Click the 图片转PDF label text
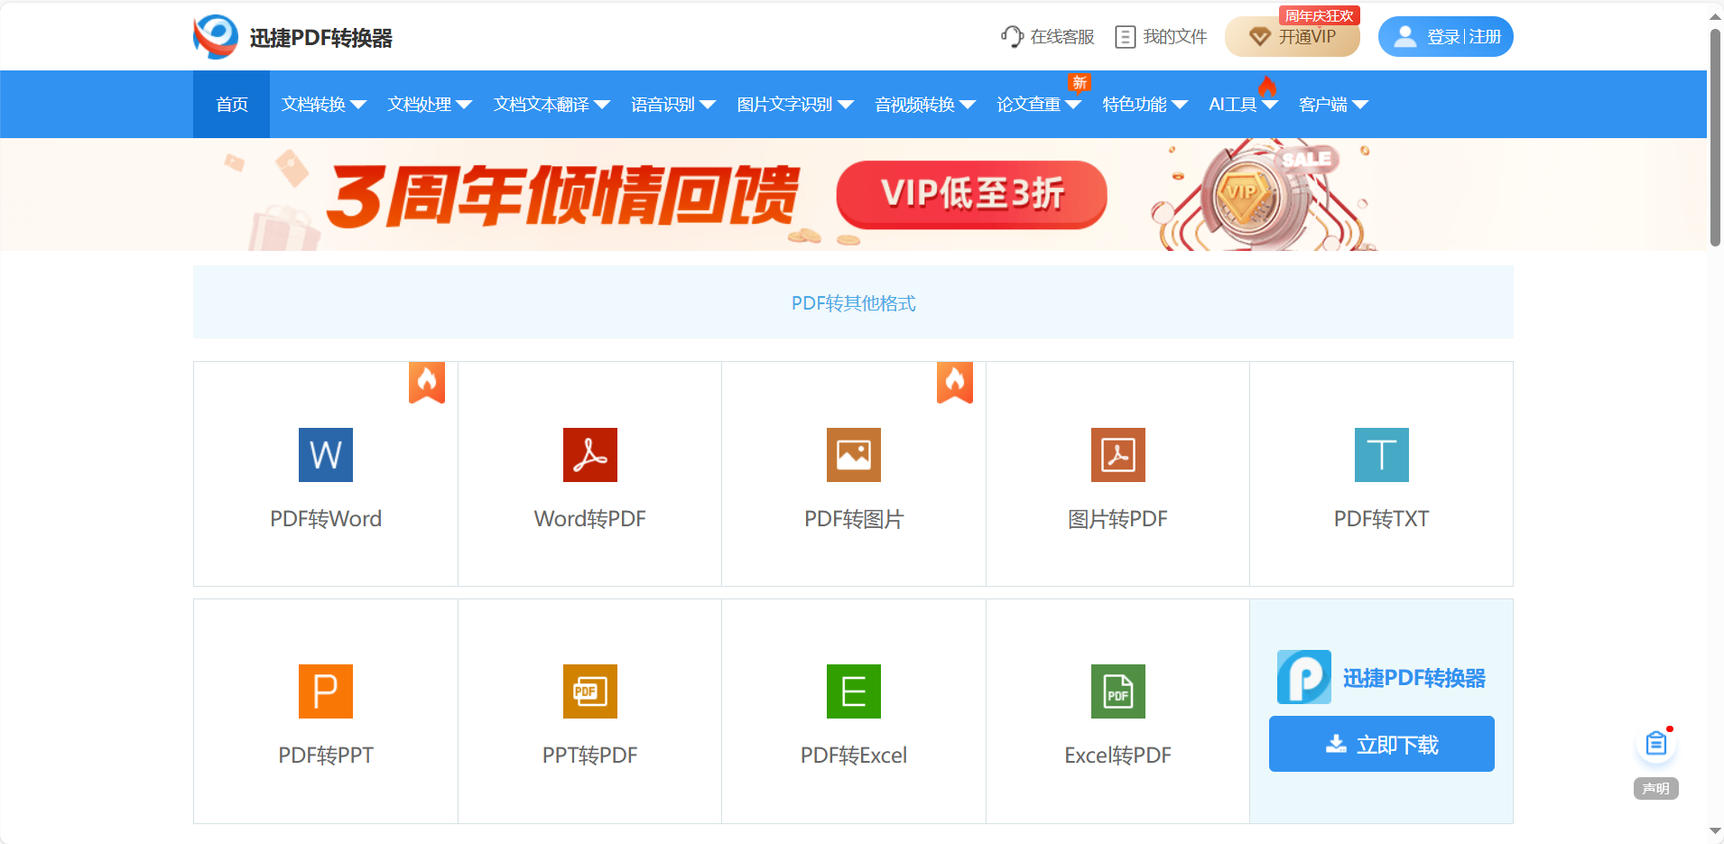The image size is (1724, 844). pos(1118,519)
